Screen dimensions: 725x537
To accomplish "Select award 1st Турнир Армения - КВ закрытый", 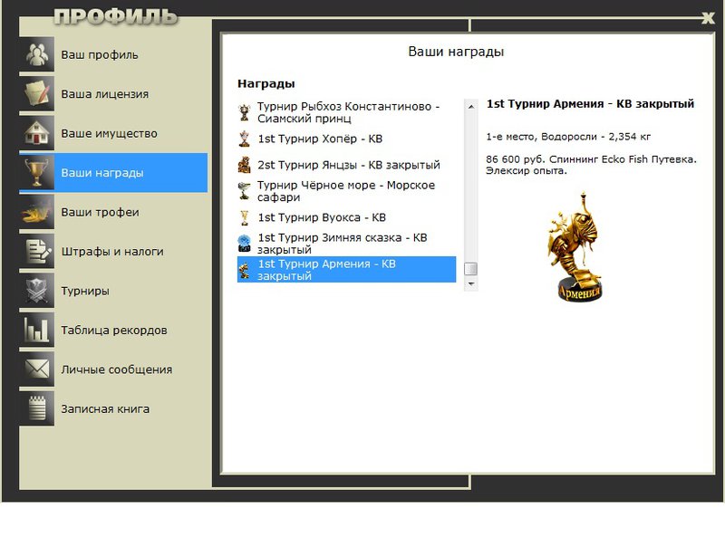I will coord(346,270).
